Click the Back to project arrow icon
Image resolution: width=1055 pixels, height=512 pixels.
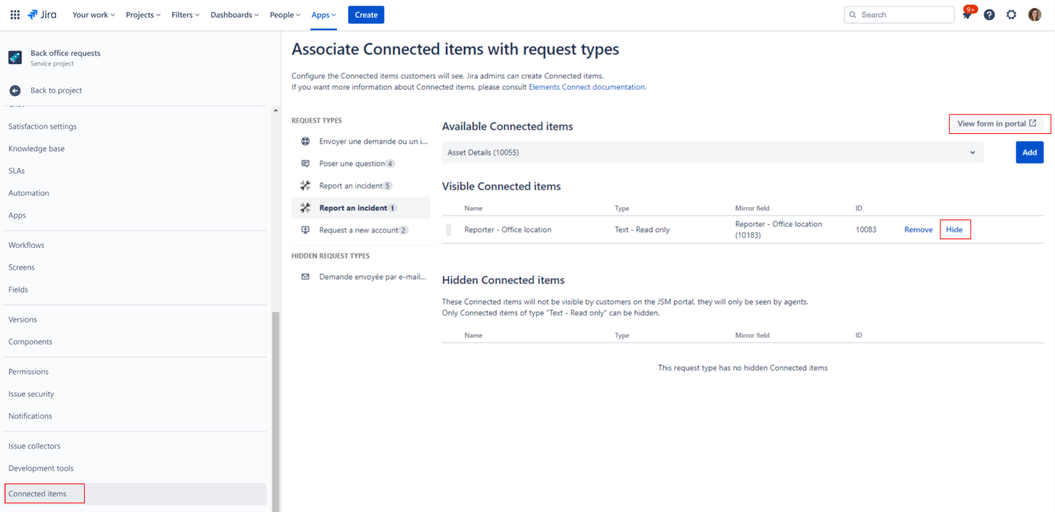click(15, 90)
